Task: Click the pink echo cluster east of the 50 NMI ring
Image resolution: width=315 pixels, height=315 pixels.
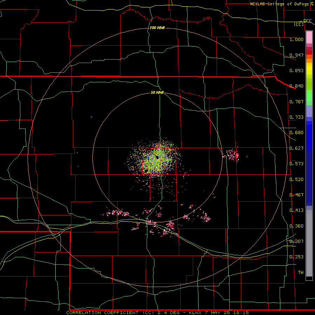Action: pyautogui.click(x=232, y=155)
